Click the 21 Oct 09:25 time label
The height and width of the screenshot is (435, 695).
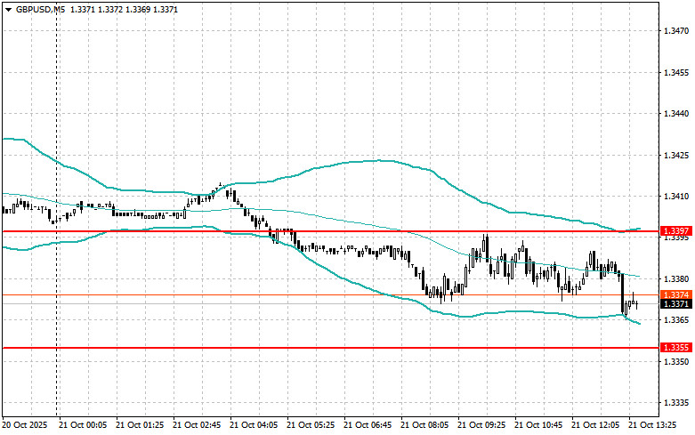(481, 425)
